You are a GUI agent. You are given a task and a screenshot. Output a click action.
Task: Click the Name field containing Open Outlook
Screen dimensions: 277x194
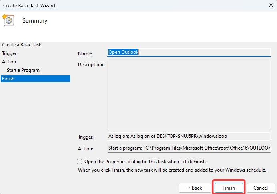[x=189, y=52]
